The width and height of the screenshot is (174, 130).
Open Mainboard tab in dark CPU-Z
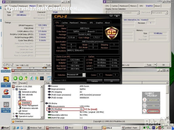74,23
